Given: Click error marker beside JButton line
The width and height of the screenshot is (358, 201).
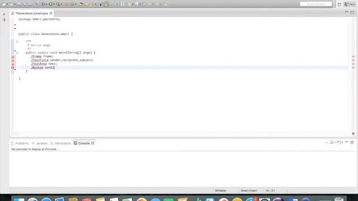Looking at the screenshot, I should 13,68.
